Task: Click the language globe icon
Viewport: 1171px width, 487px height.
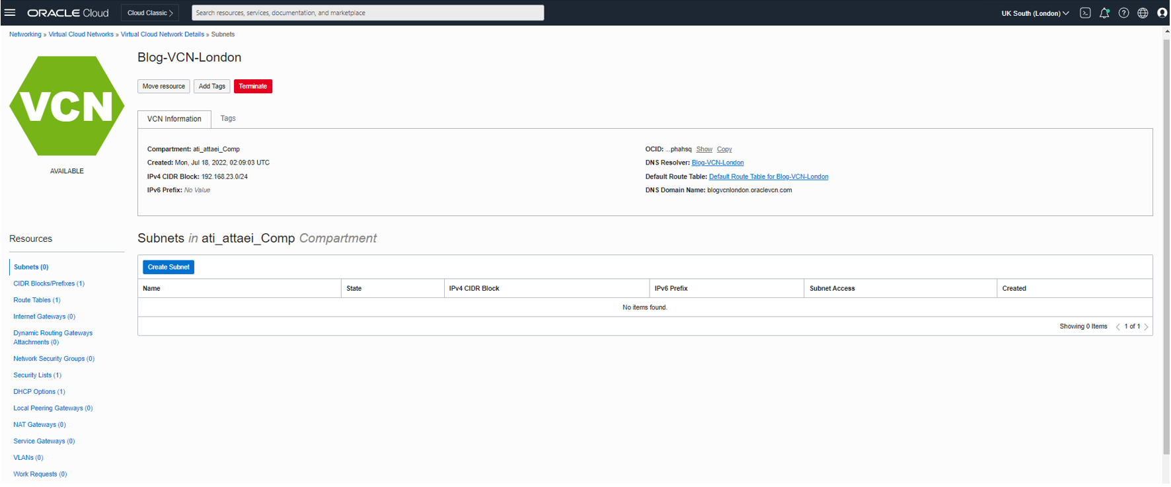Action: click(x=1143, y=13)
